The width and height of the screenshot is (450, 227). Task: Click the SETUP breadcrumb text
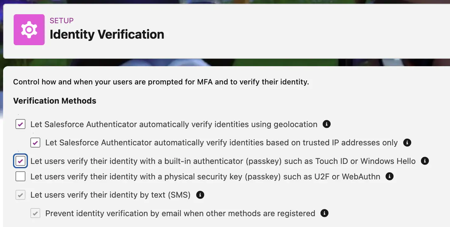[x=62, y=21]
